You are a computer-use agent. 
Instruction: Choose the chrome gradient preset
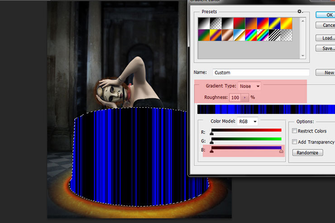(239, 35)
